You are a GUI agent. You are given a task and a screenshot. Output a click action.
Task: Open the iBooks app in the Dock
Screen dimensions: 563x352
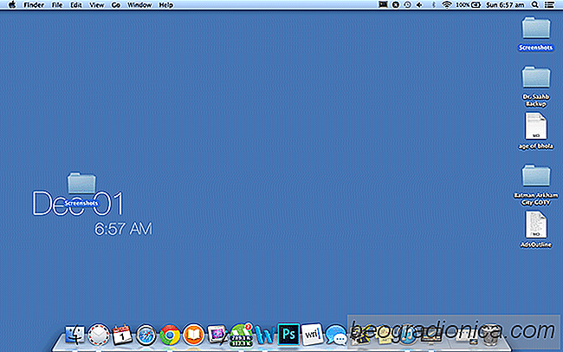(193, 335)
